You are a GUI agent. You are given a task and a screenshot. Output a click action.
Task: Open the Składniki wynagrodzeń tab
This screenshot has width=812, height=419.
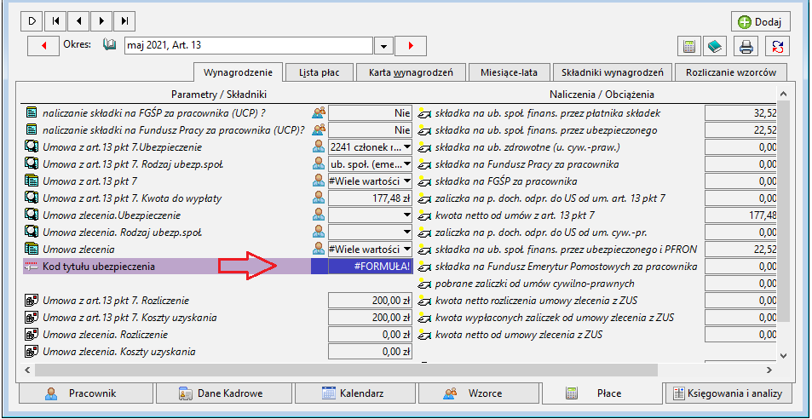tap(612, 72)
